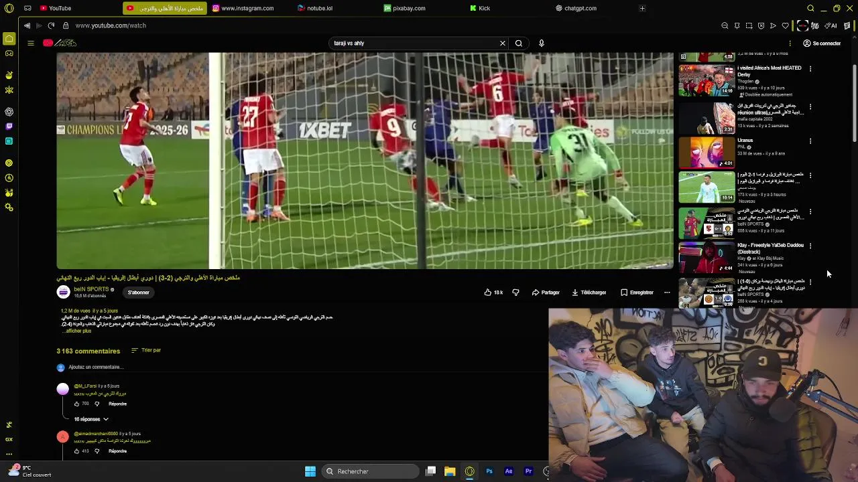The height and width of the screenshot is (482, 858).
Task: Open the player send-arrow toolbar icon
Action: pos(773,25)
